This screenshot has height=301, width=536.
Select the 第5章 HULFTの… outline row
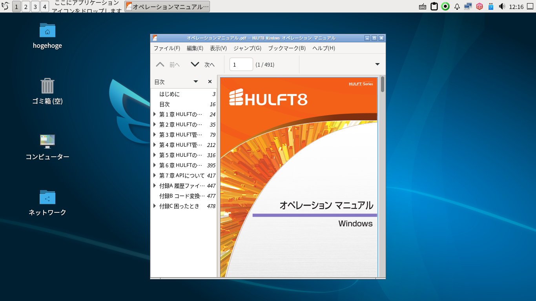click(184, 155)
